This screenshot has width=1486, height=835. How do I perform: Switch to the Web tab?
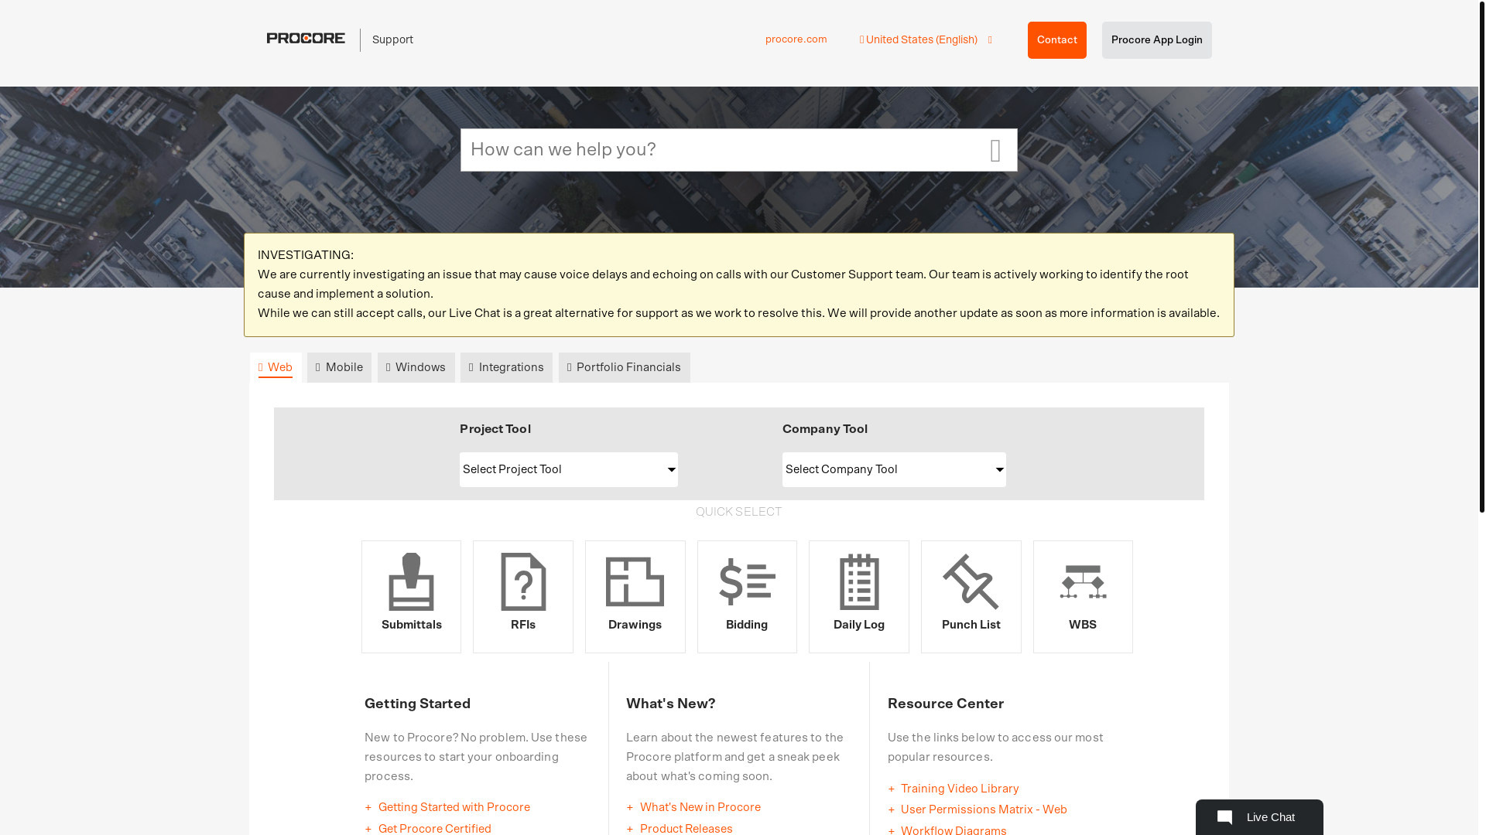click(276, 367)
